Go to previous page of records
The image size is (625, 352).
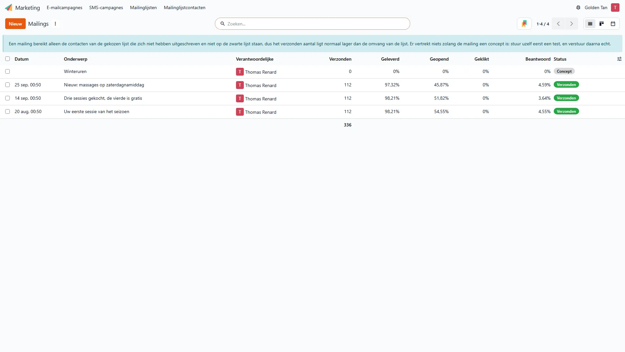(558, 24)
